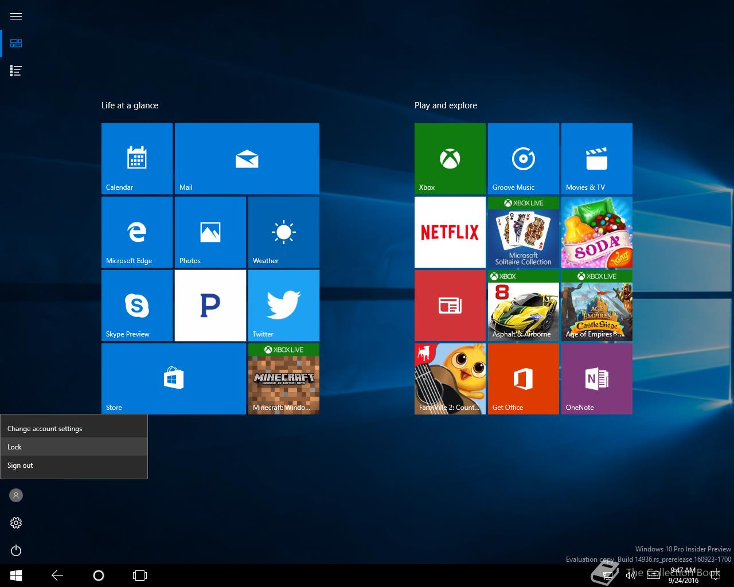Launch FarmVille 2 Country Escape tile
This screenshot has height=587, width=734.
450,379
